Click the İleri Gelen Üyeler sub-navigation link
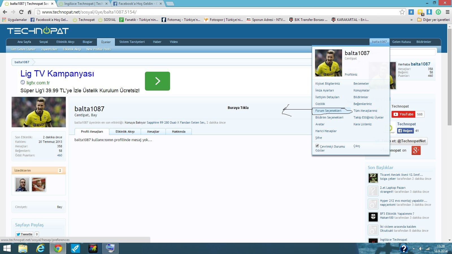 (23, 49)
